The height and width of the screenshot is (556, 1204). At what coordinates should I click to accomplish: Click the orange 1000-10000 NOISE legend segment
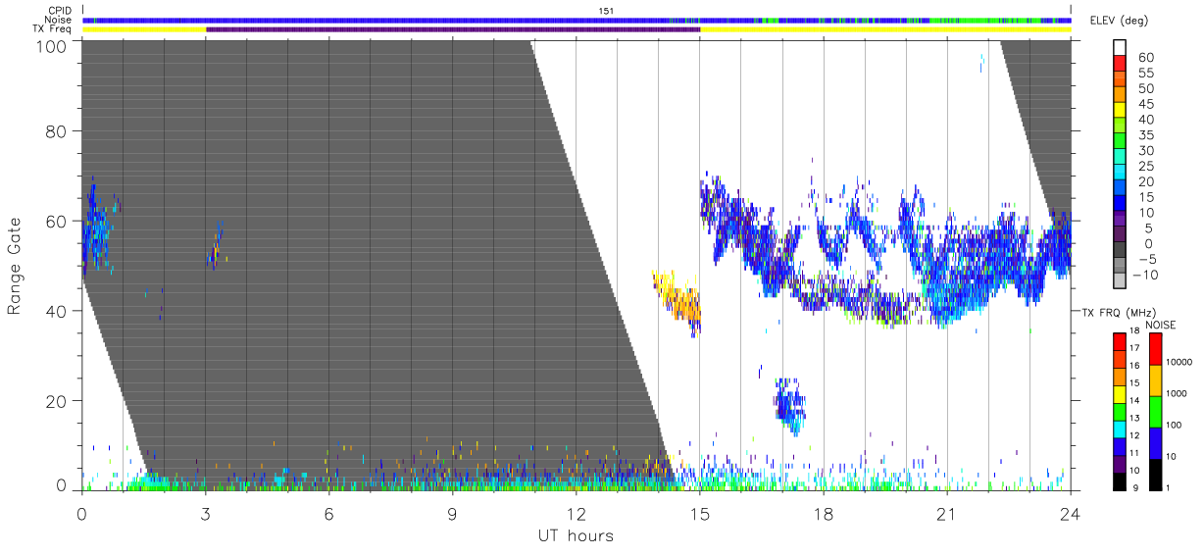(1155, 379)
